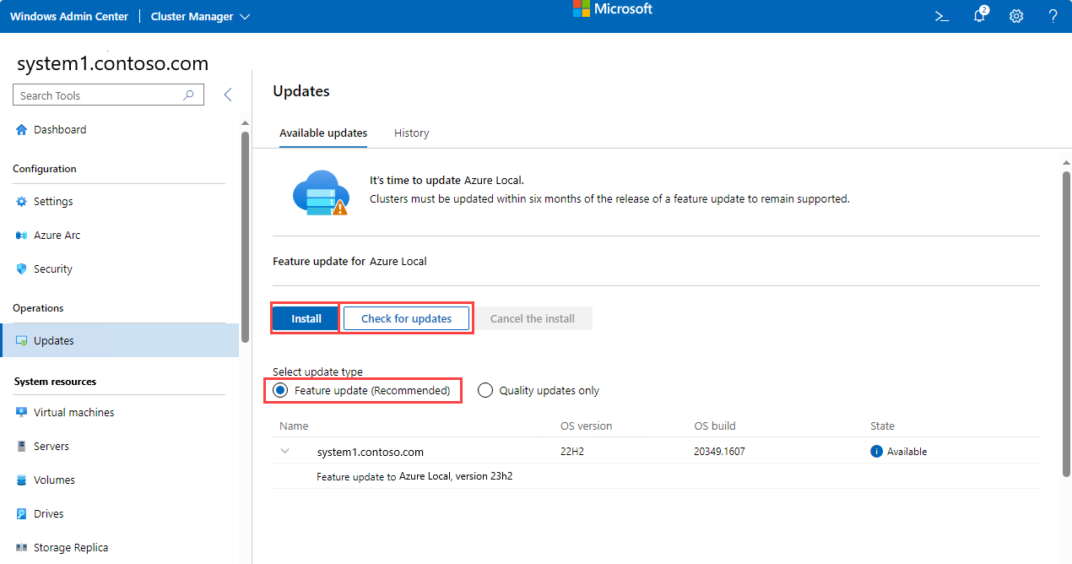This screenshot has height=564, width=1072.
Task: Click the help question mark icon
Action: coord(1052,16)
